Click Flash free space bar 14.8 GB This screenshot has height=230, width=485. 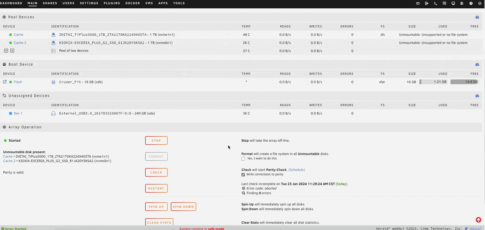[x=465, y=82]
